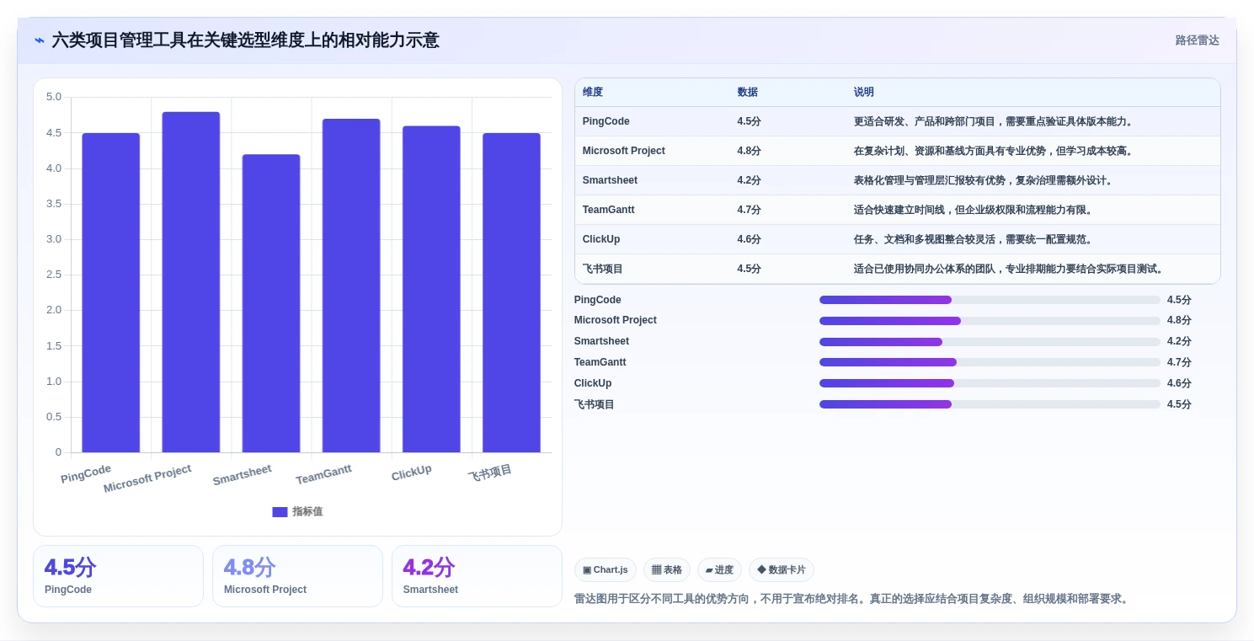Click the 5.0 y-axis value
The height and width of the screenshot is (641, 1254).
click(x=54, y=97)
